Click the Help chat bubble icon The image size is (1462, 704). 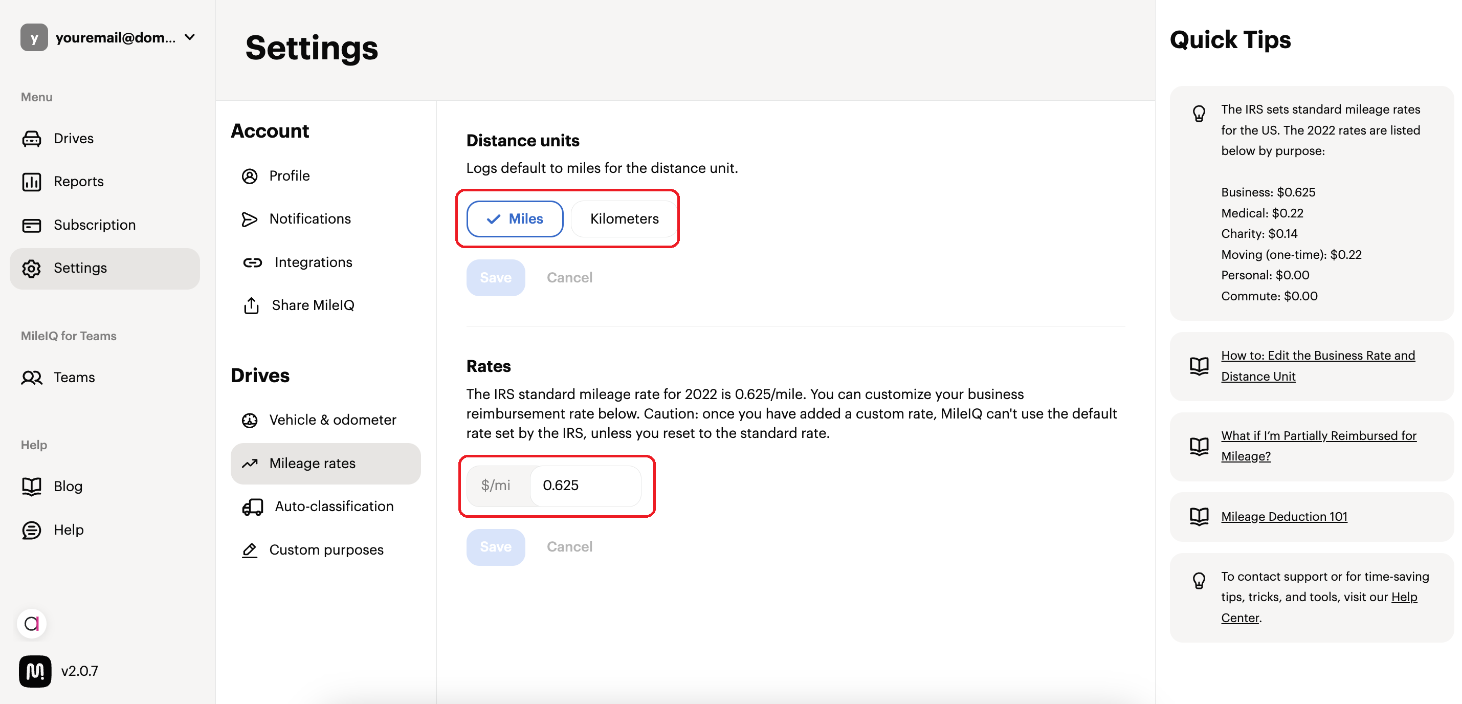click(x=32, y=530)
